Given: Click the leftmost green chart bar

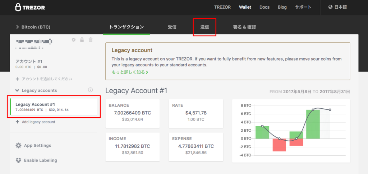Looking at the screenshot, I should click(262, 132).
